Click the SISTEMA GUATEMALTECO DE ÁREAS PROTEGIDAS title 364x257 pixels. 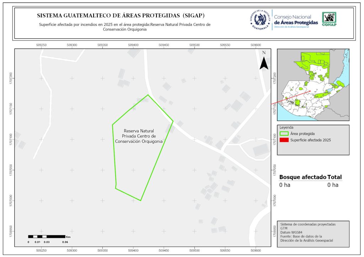(121, 16)
